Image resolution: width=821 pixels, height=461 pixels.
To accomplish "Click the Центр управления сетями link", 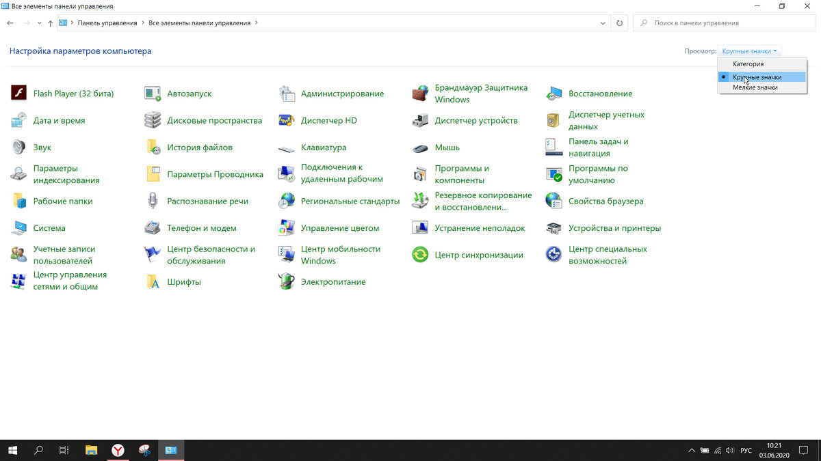I will click(x=70, y=281).
